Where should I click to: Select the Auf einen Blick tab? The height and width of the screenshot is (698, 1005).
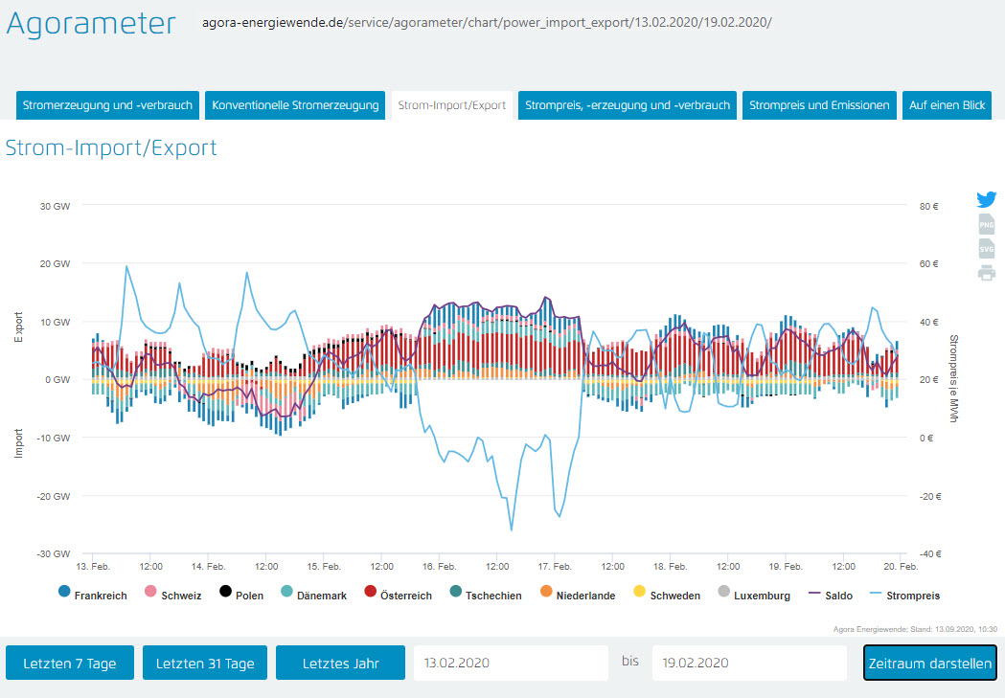947,105
